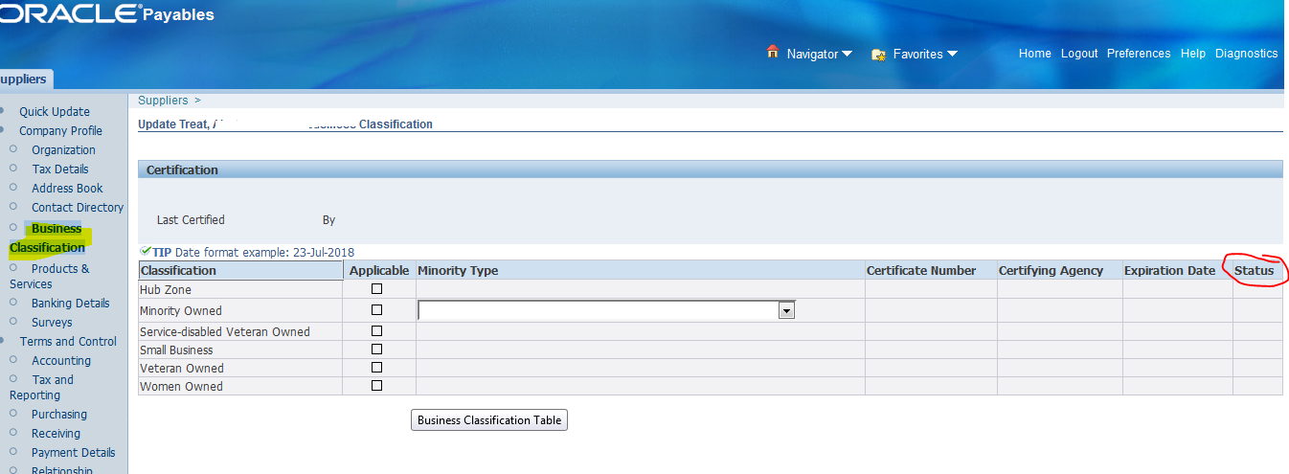1289x474 pixels.
Task: Open Preferences in the header
Action: click(1139, 54)
